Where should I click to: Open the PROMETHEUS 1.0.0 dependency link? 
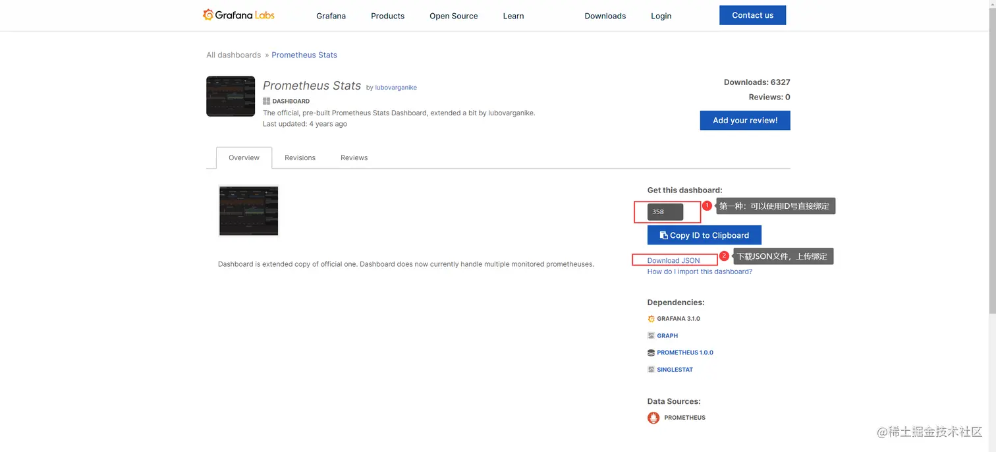[685, 353]
